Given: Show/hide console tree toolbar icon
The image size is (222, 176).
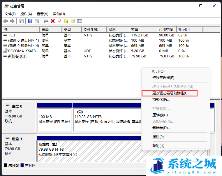Looking at the screenshot, I should (x=21, y=21).
